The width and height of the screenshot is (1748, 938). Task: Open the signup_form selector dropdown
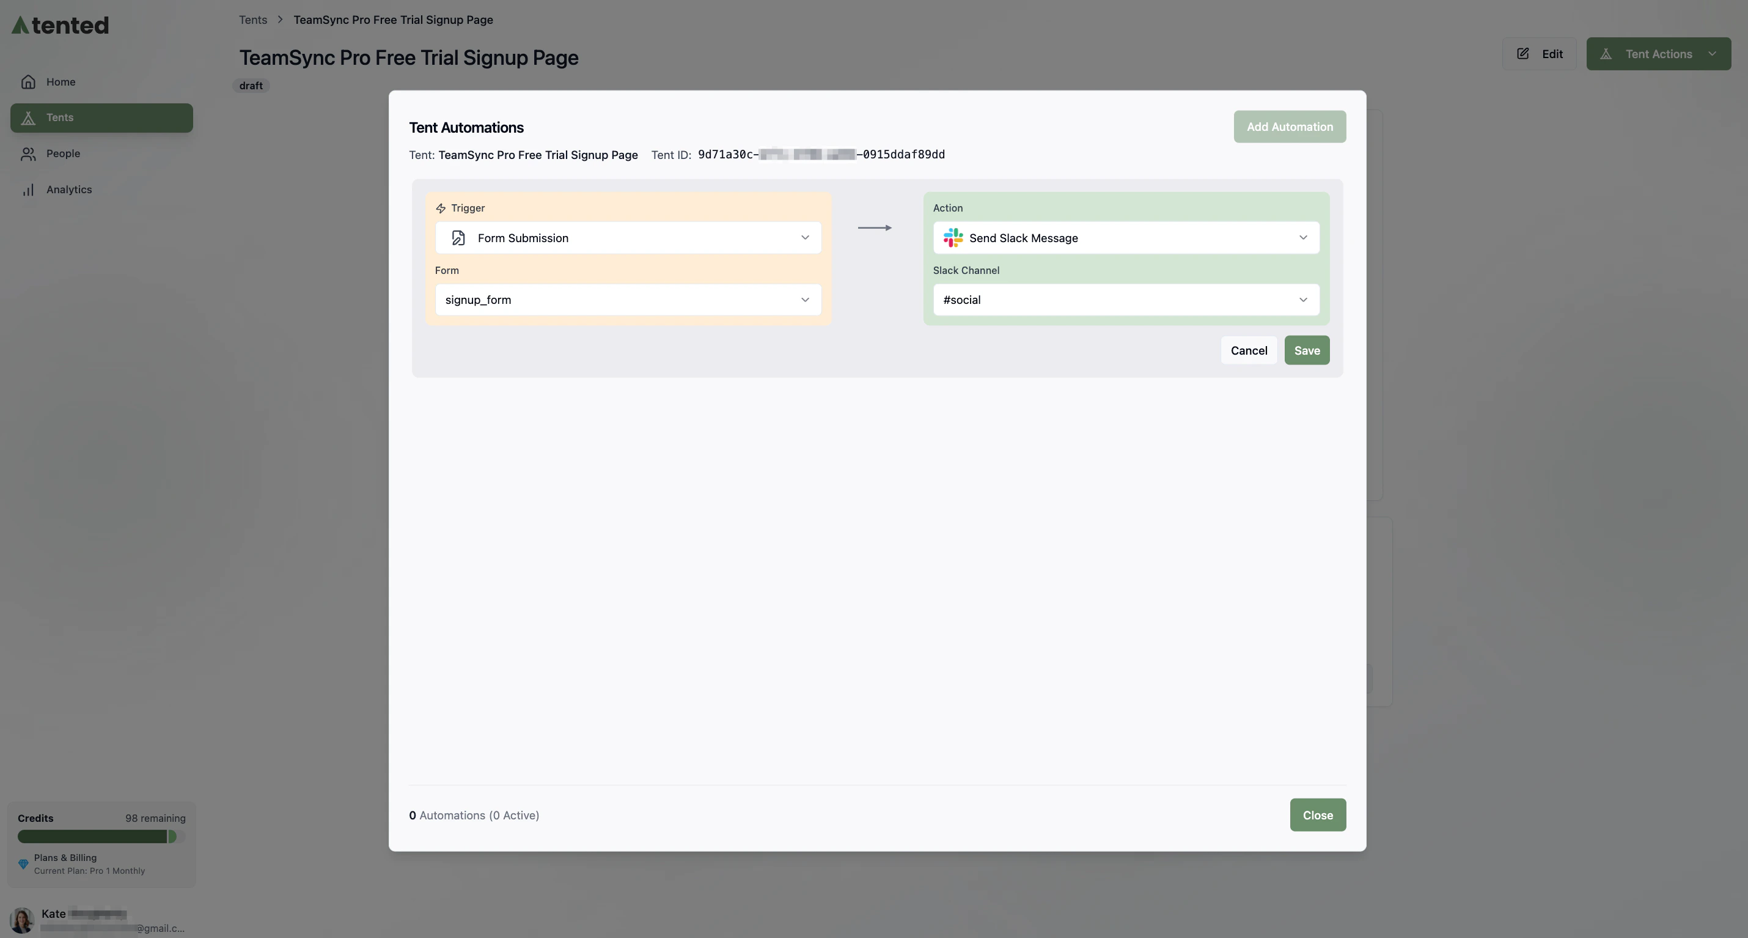pyautogui.click(x=805, y=300)
